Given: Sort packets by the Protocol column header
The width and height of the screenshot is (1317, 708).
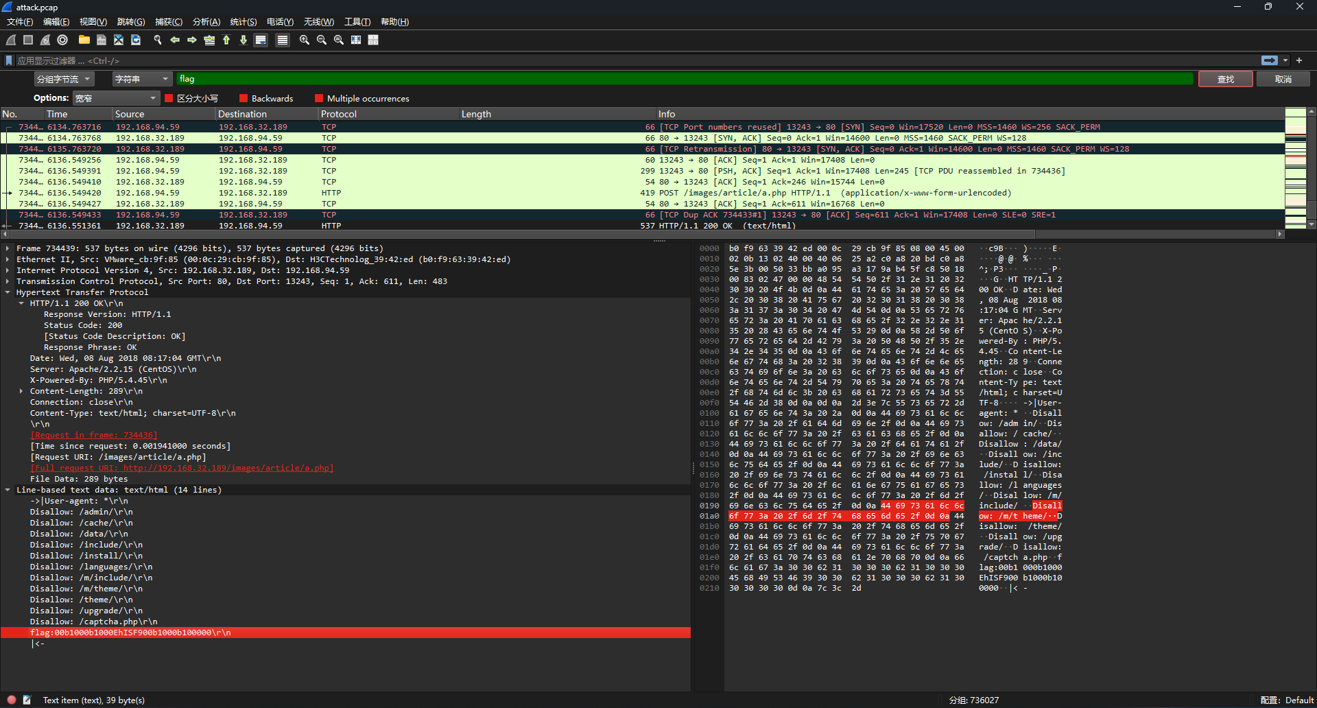Looking at the screenshot, I should point(388,114).
